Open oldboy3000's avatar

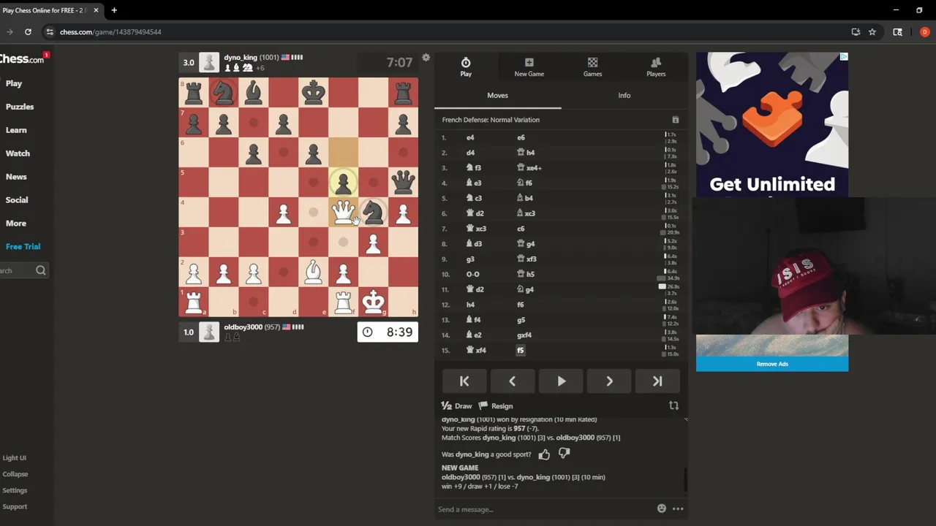209,332
